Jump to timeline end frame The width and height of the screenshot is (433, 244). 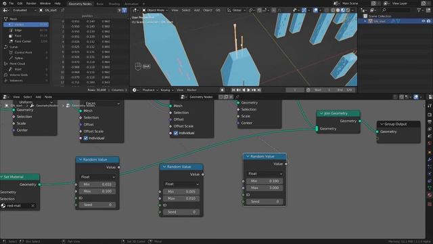tap(259, 90)
